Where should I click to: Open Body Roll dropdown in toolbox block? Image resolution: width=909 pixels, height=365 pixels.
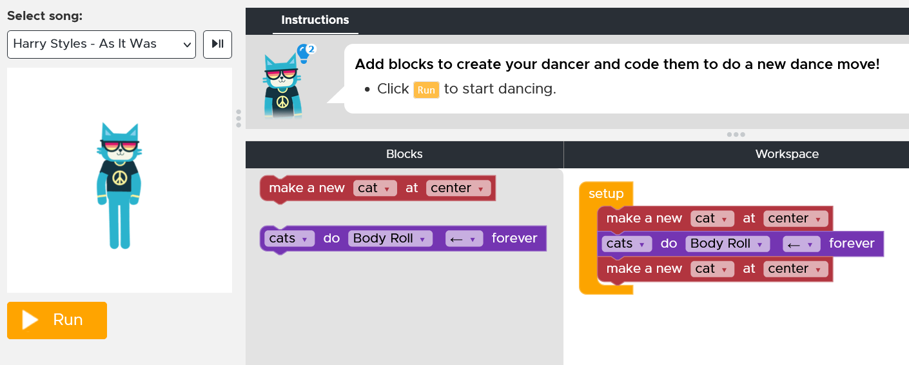[x=390, y=238]
